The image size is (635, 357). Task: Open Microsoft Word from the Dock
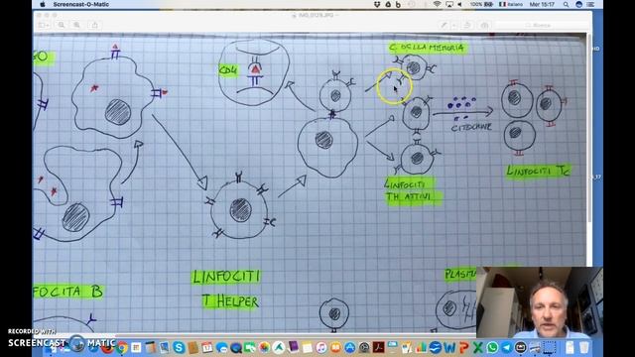pyautogui.click(x=449, y=347)
